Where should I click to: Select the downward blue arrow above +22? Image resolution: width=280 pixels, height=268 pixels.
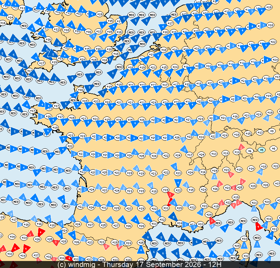(x=178, y=183)
